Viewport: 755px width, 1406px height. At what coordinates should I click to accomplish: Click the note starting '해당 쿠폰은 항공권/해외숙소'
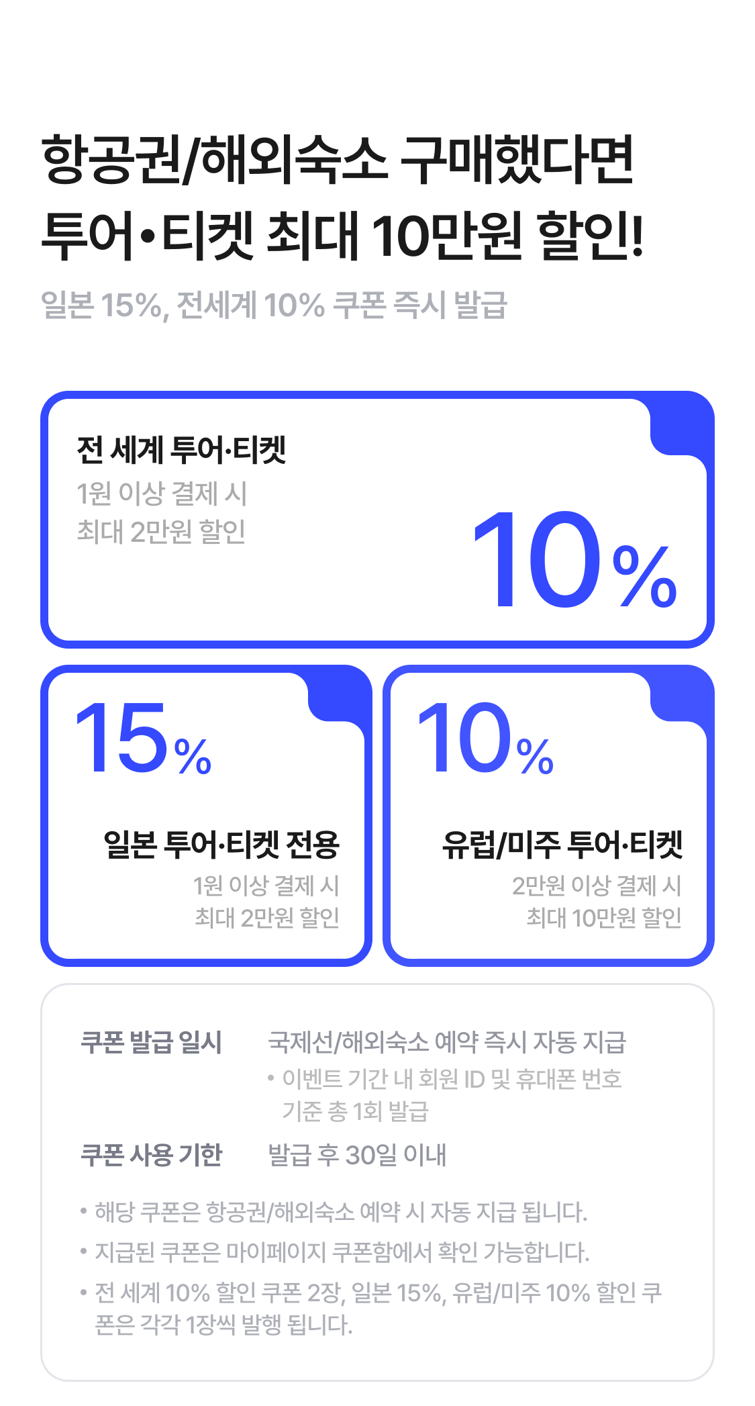point(340,1212)
